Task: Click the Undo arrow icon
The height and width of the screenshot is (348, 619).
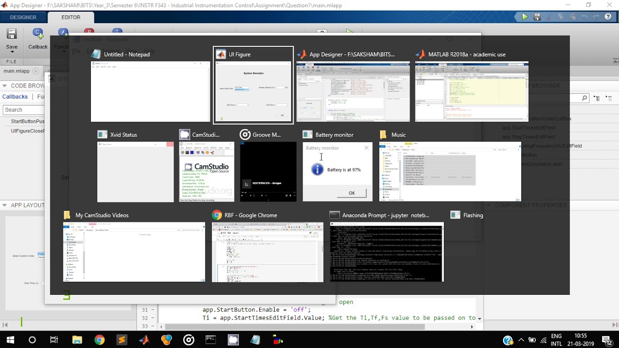Action: point(584,17)
